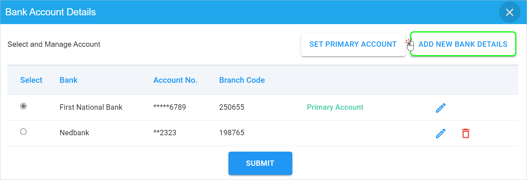Edit the First National Bank account
This screenshot has height=180, width=527.
[441, 108]
